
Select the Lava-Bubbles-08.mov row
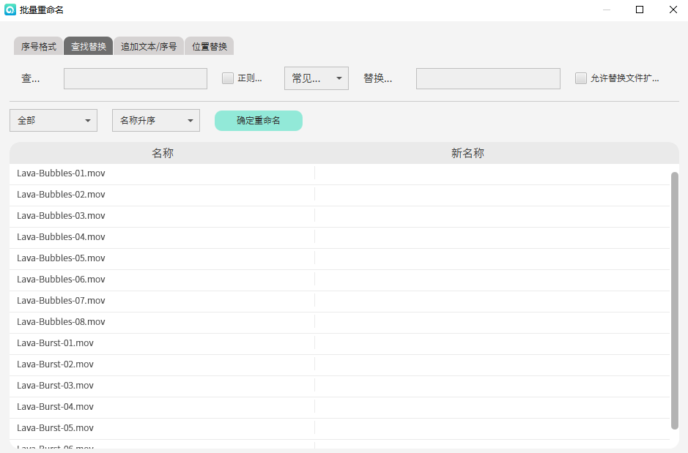pos(340,322)
